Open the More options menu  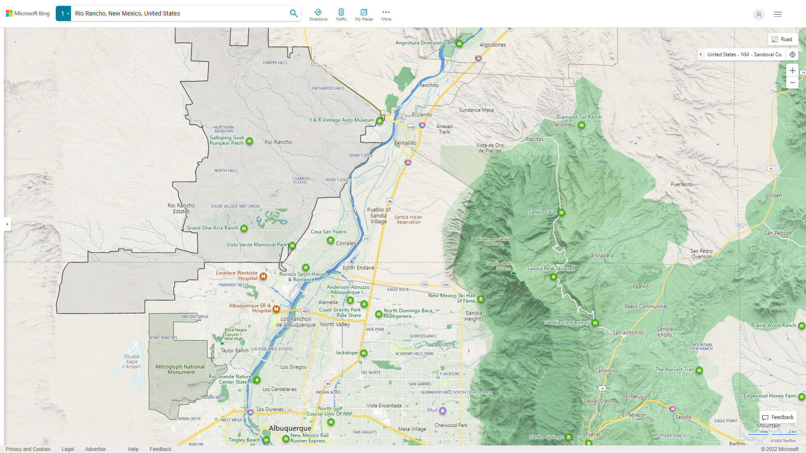tap(386, 14)
